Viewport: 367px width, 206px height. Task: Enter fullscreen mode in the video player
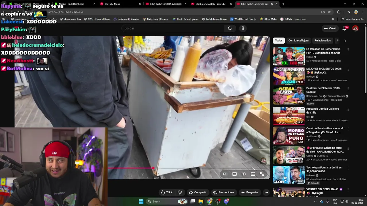click(262, 174)
